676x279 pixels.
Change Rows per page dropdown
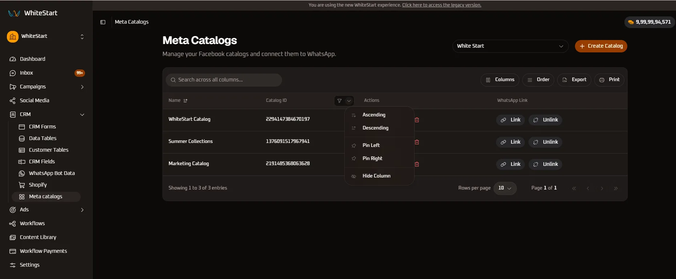click(x=505, y=188)
